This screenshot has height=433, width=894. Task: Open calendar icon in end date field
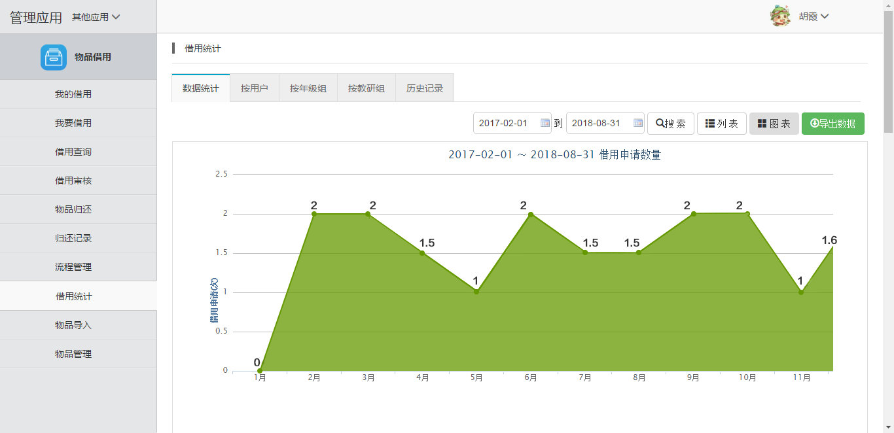[637, 123]
